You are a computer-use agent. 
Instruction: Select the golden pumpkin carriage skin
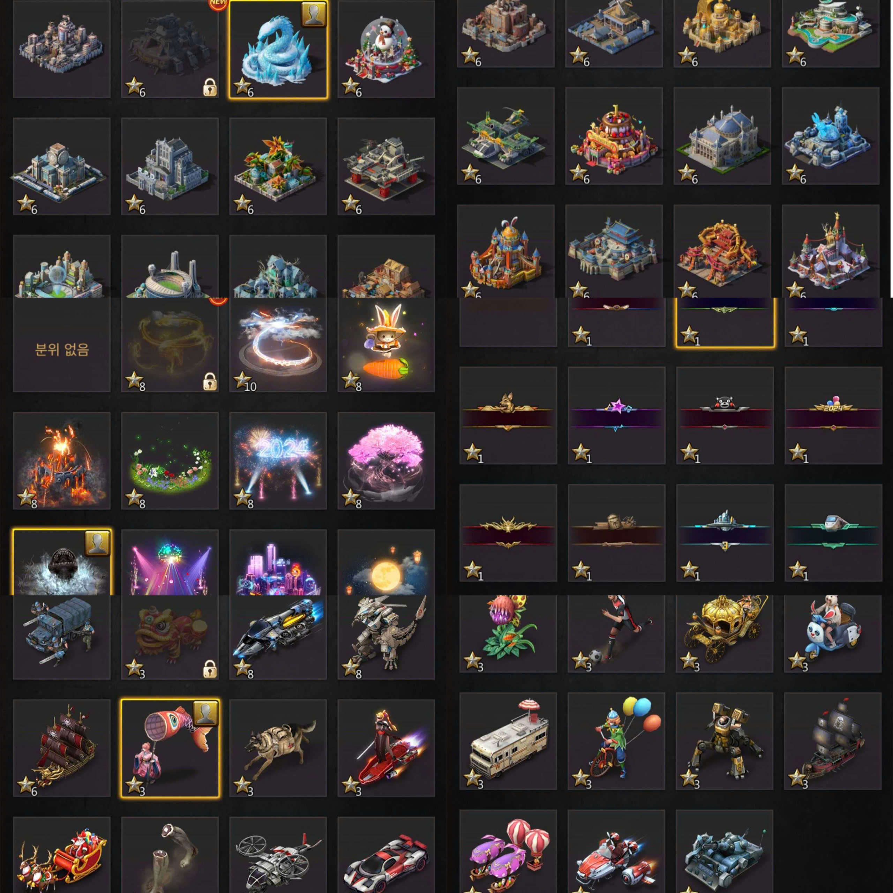724,634
